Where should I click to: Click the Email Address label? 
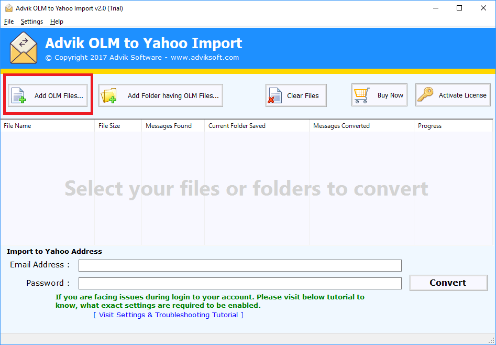tap(39, 265)
